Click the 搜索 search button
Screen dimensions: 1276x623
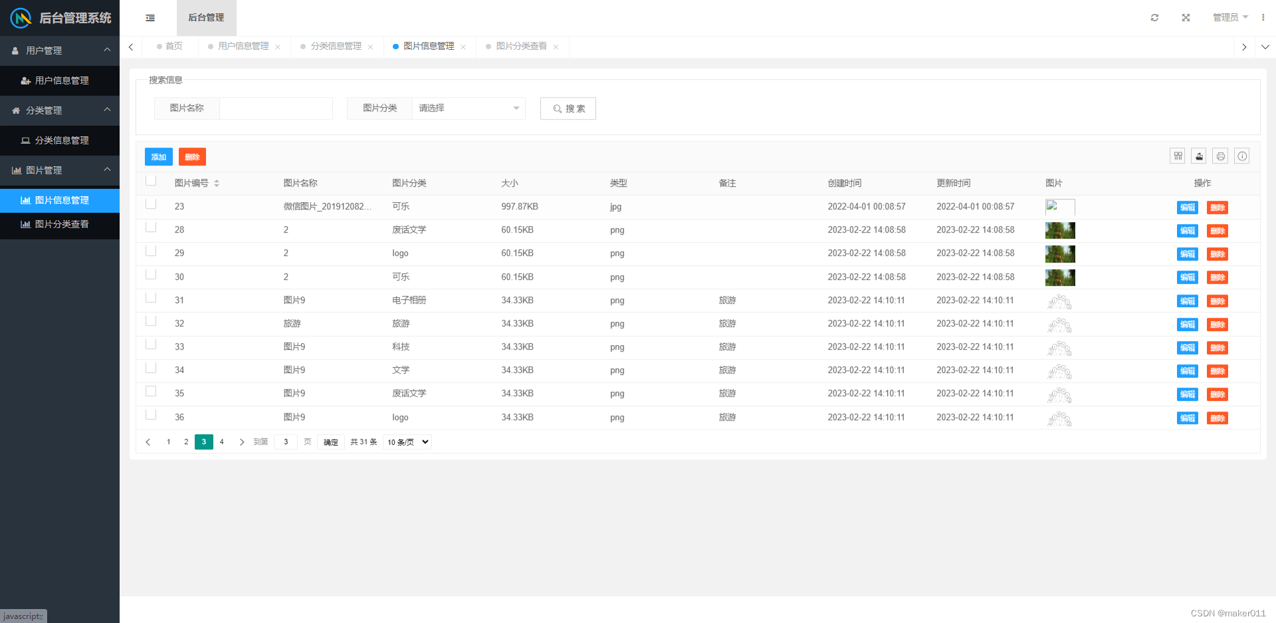pos(568,108)
